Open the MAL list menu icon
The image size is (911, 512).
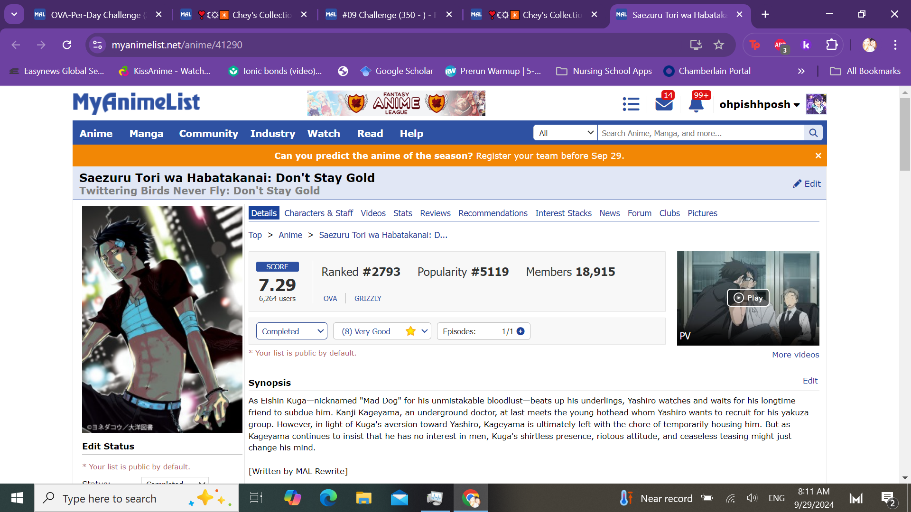631,104
